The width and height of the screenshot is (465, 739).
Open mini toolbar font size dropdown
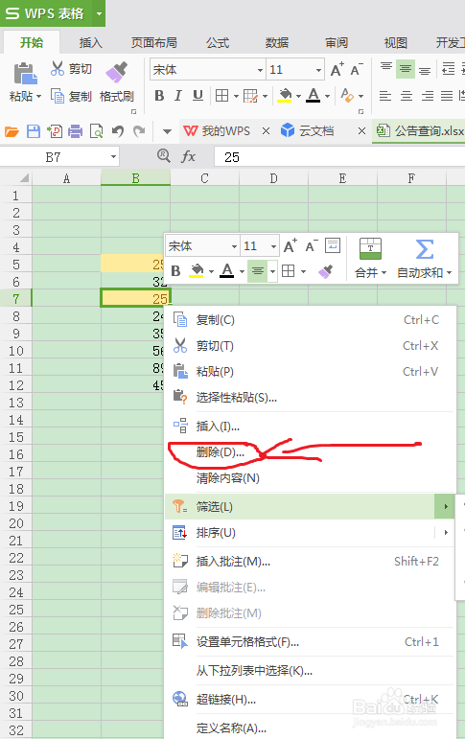point(273,246)
